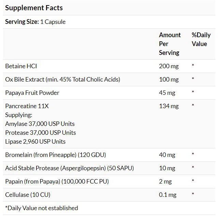Click the 45 mg amount value
Viewport: 218px width, 218px height.
click(167, 93)
